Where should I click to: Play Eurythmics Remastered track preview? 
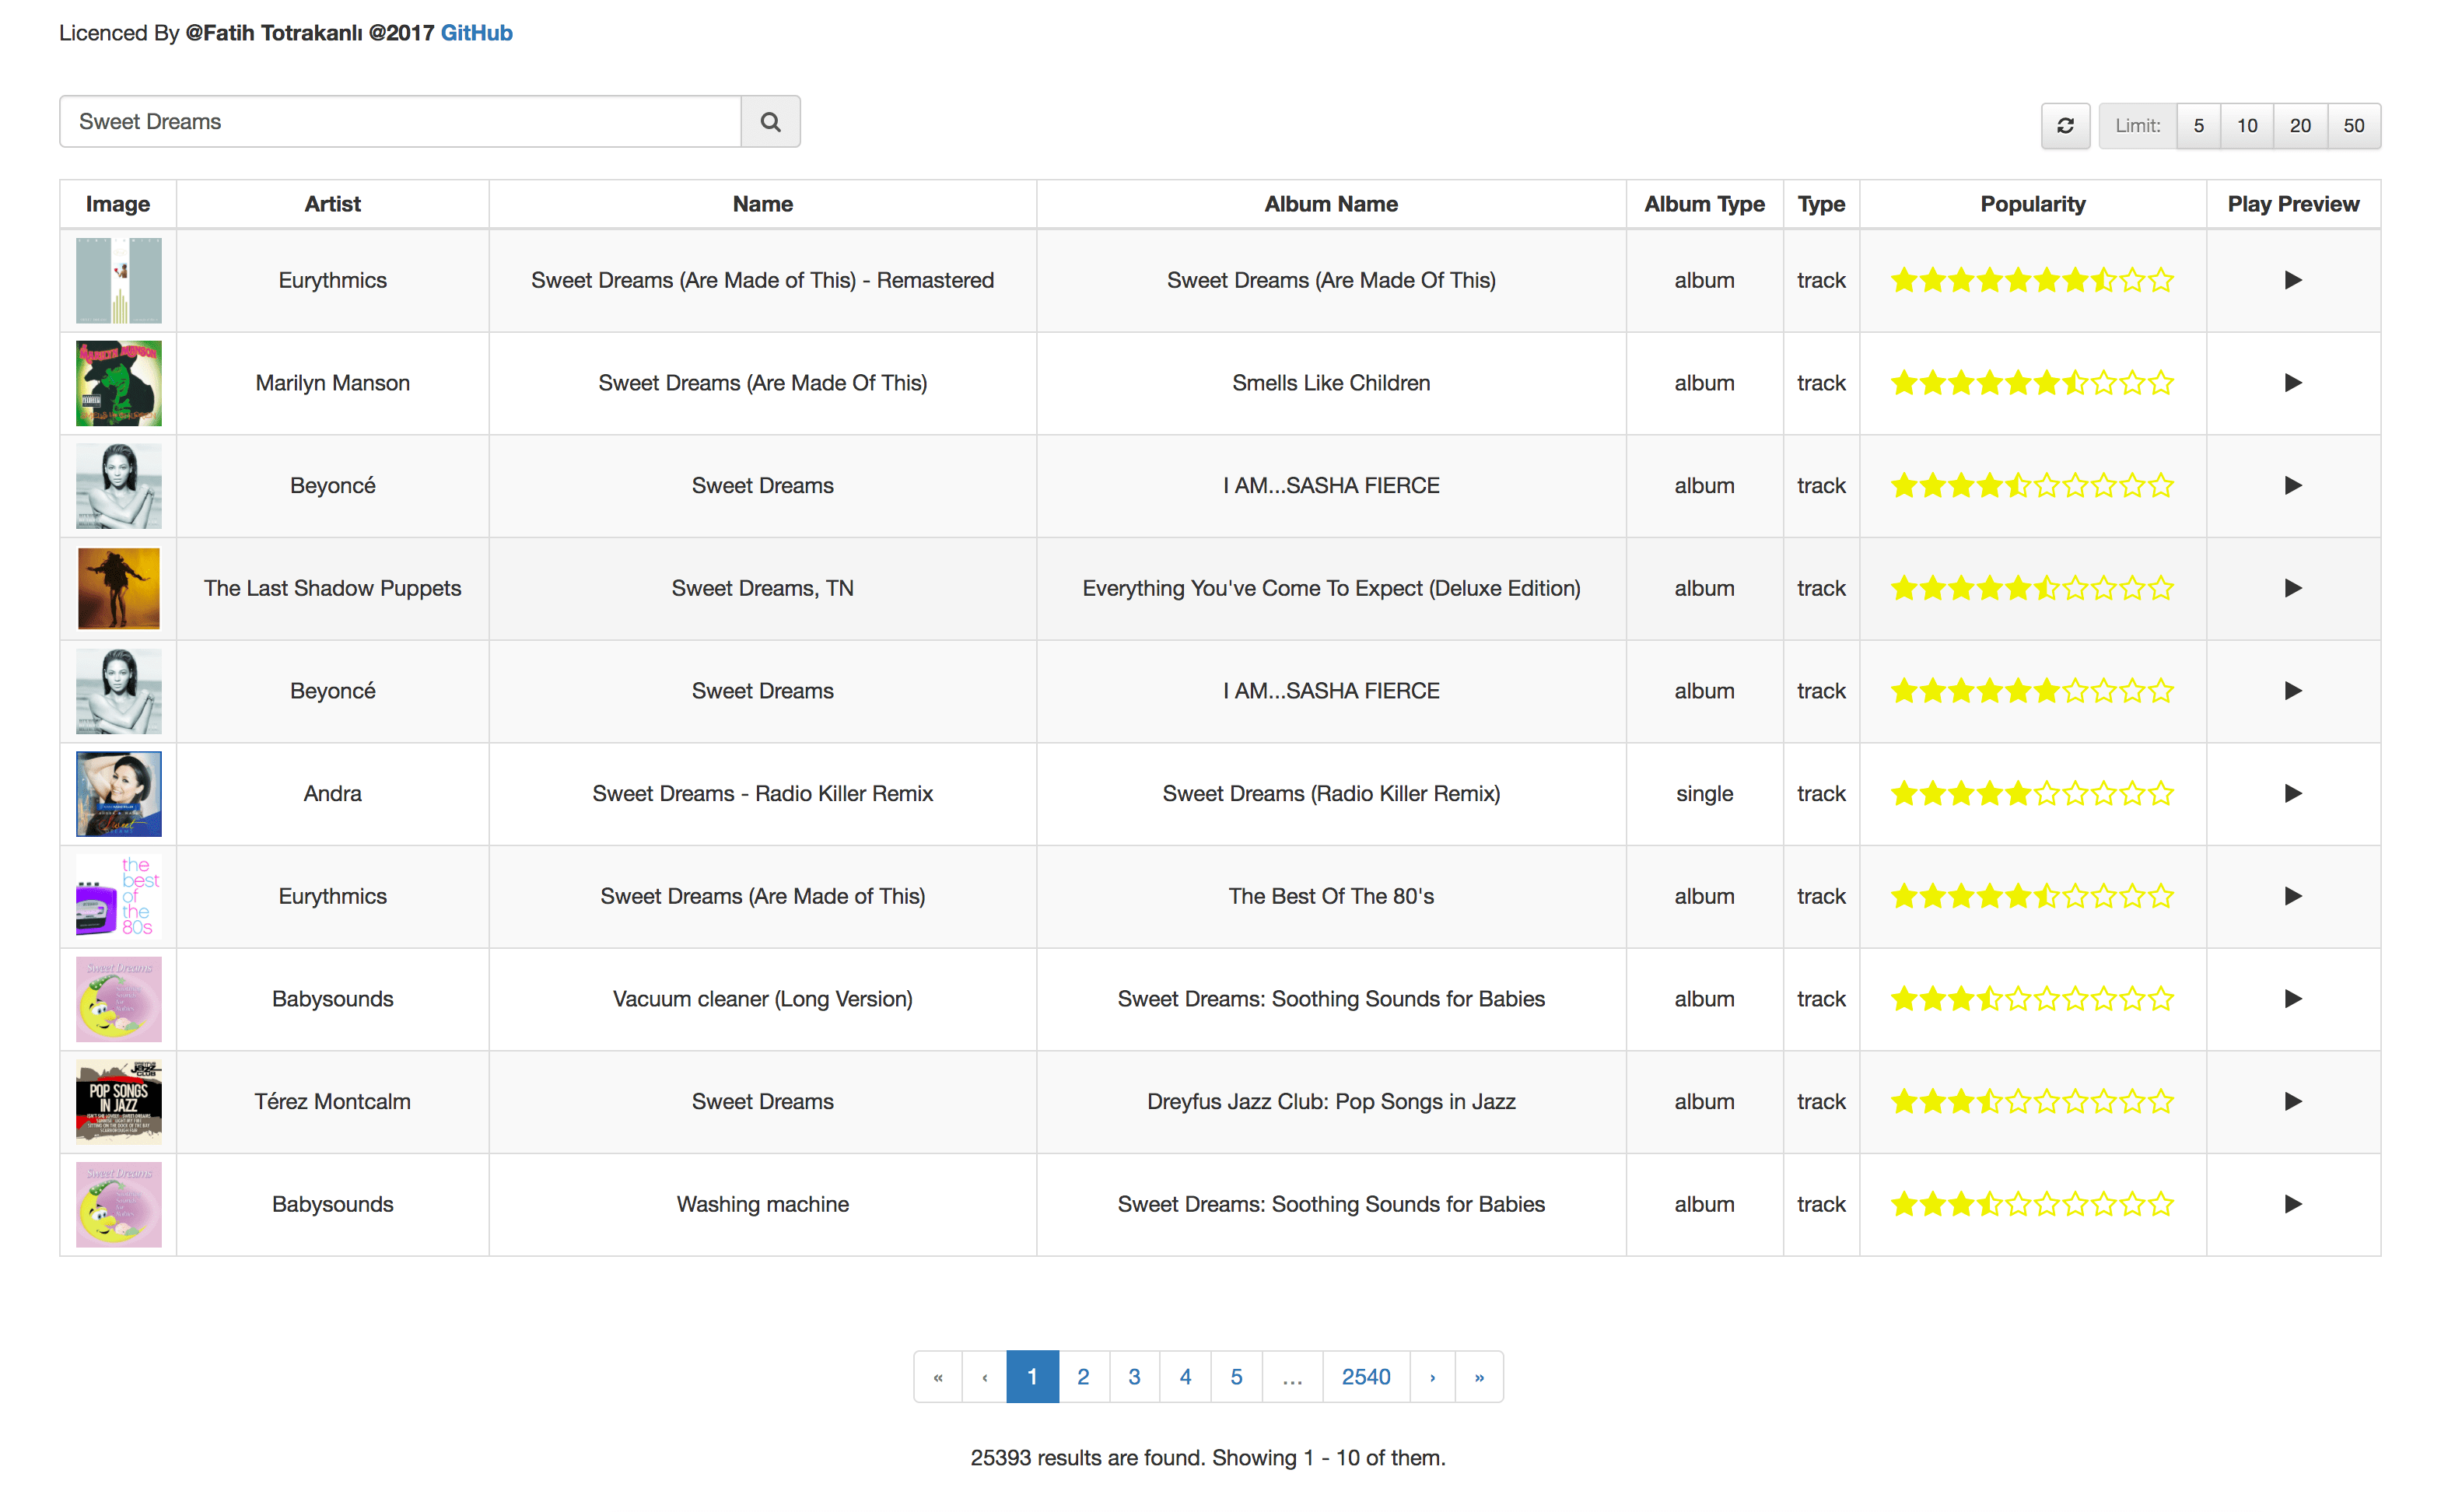tap(2292, 280)
